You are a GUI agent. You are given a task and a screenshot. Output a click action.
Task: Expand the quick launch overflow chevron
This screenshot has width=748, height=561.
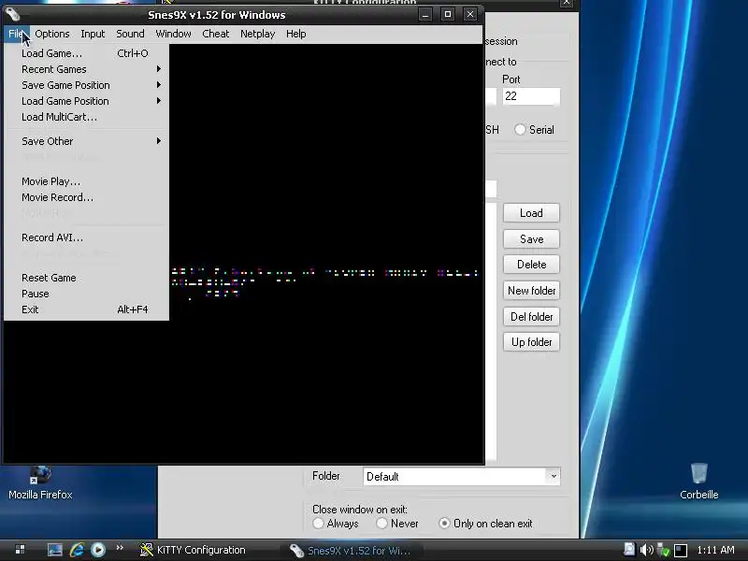tap(120, 548)
